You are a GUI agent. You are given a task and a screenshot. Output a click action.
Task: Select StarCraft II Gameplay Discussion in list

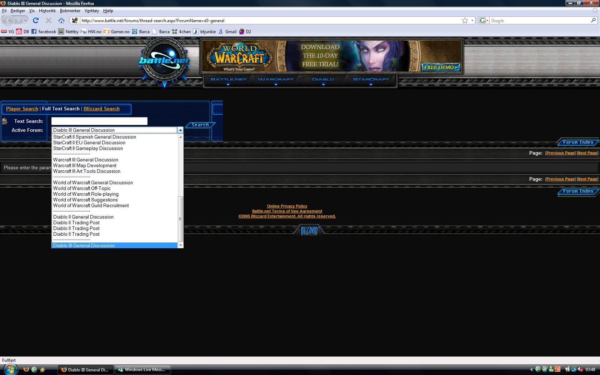click(114, 149)
